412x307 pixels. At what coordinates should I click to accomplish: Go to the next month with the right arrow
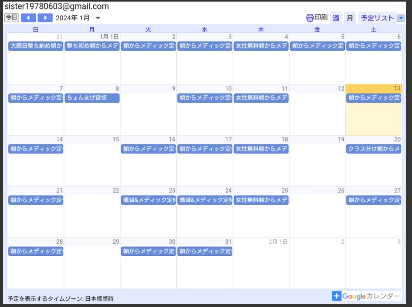(45, 18)
